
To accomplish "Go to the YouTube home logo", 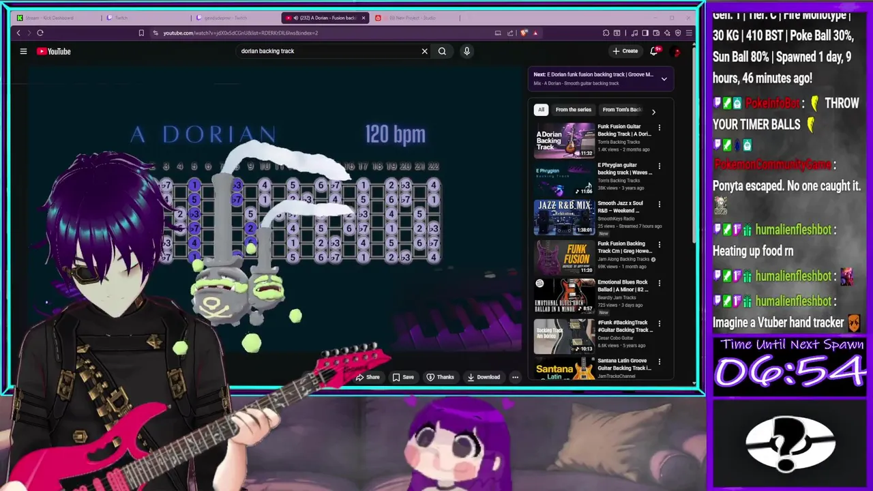I will pos(54,51).
